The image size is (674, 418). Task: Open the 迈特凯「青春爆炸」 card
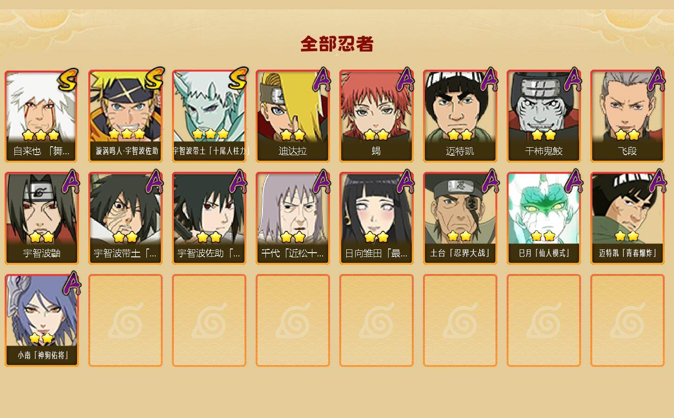pyautogui.click(x=628, y=218)
